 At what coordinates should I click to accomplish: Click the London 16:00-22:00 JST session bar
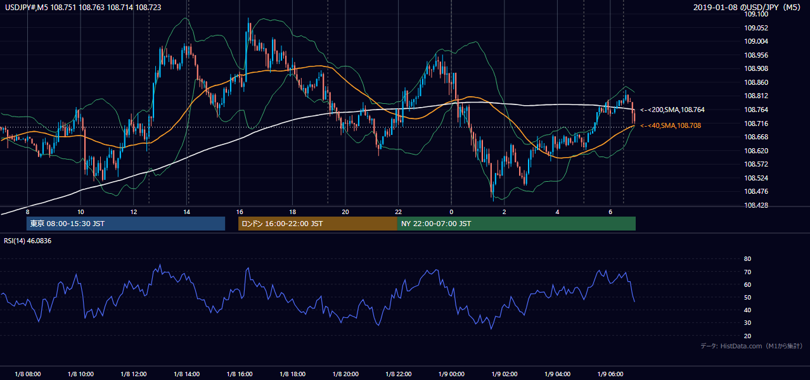pyautogui.click(x=318, y=224)
